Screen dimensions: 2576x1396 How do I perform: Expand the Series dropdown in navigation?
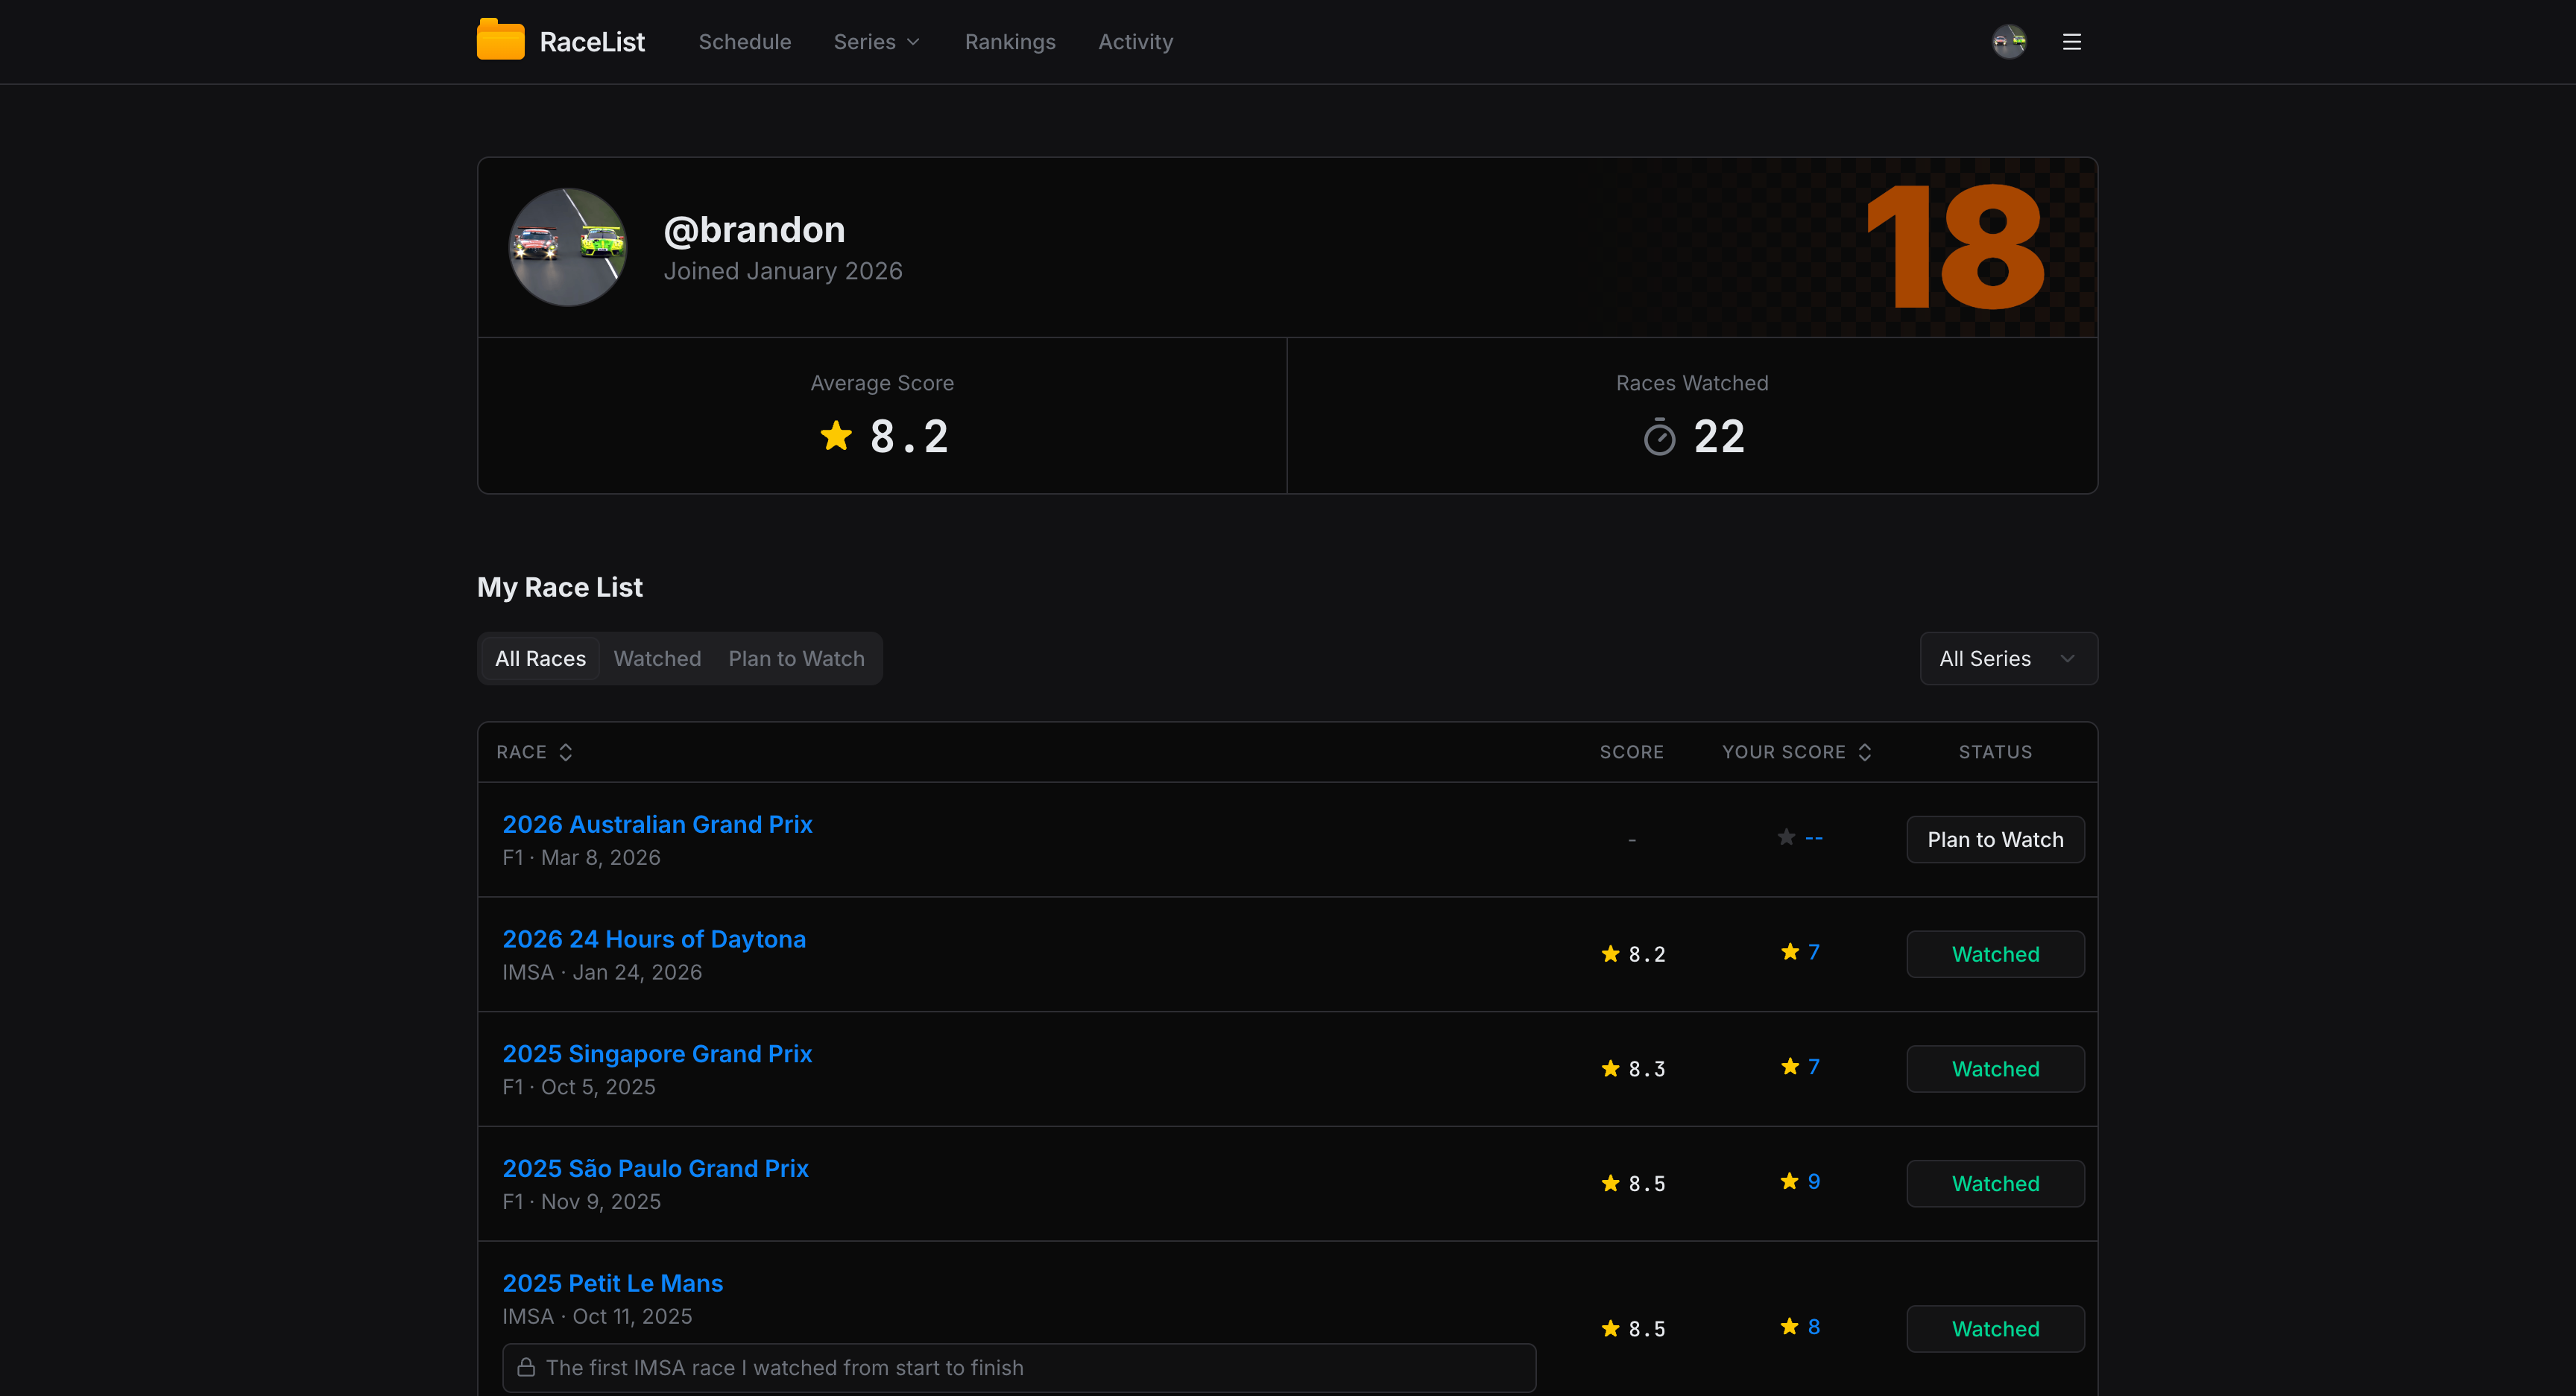[876, 42]
